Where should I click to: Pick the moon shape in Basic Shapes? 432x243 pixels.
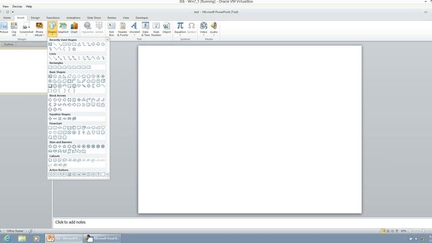point(93,86)
